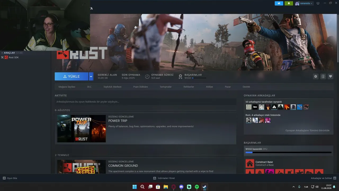339x191 pixels.
Task: Click the play time clock icon
Action: tap(147, 76)
